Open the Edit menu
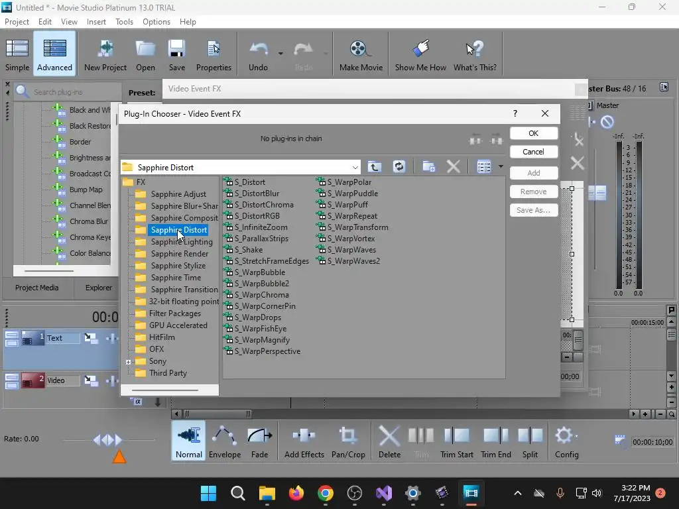This screenshot has height=509, width=679. point(44,22)
